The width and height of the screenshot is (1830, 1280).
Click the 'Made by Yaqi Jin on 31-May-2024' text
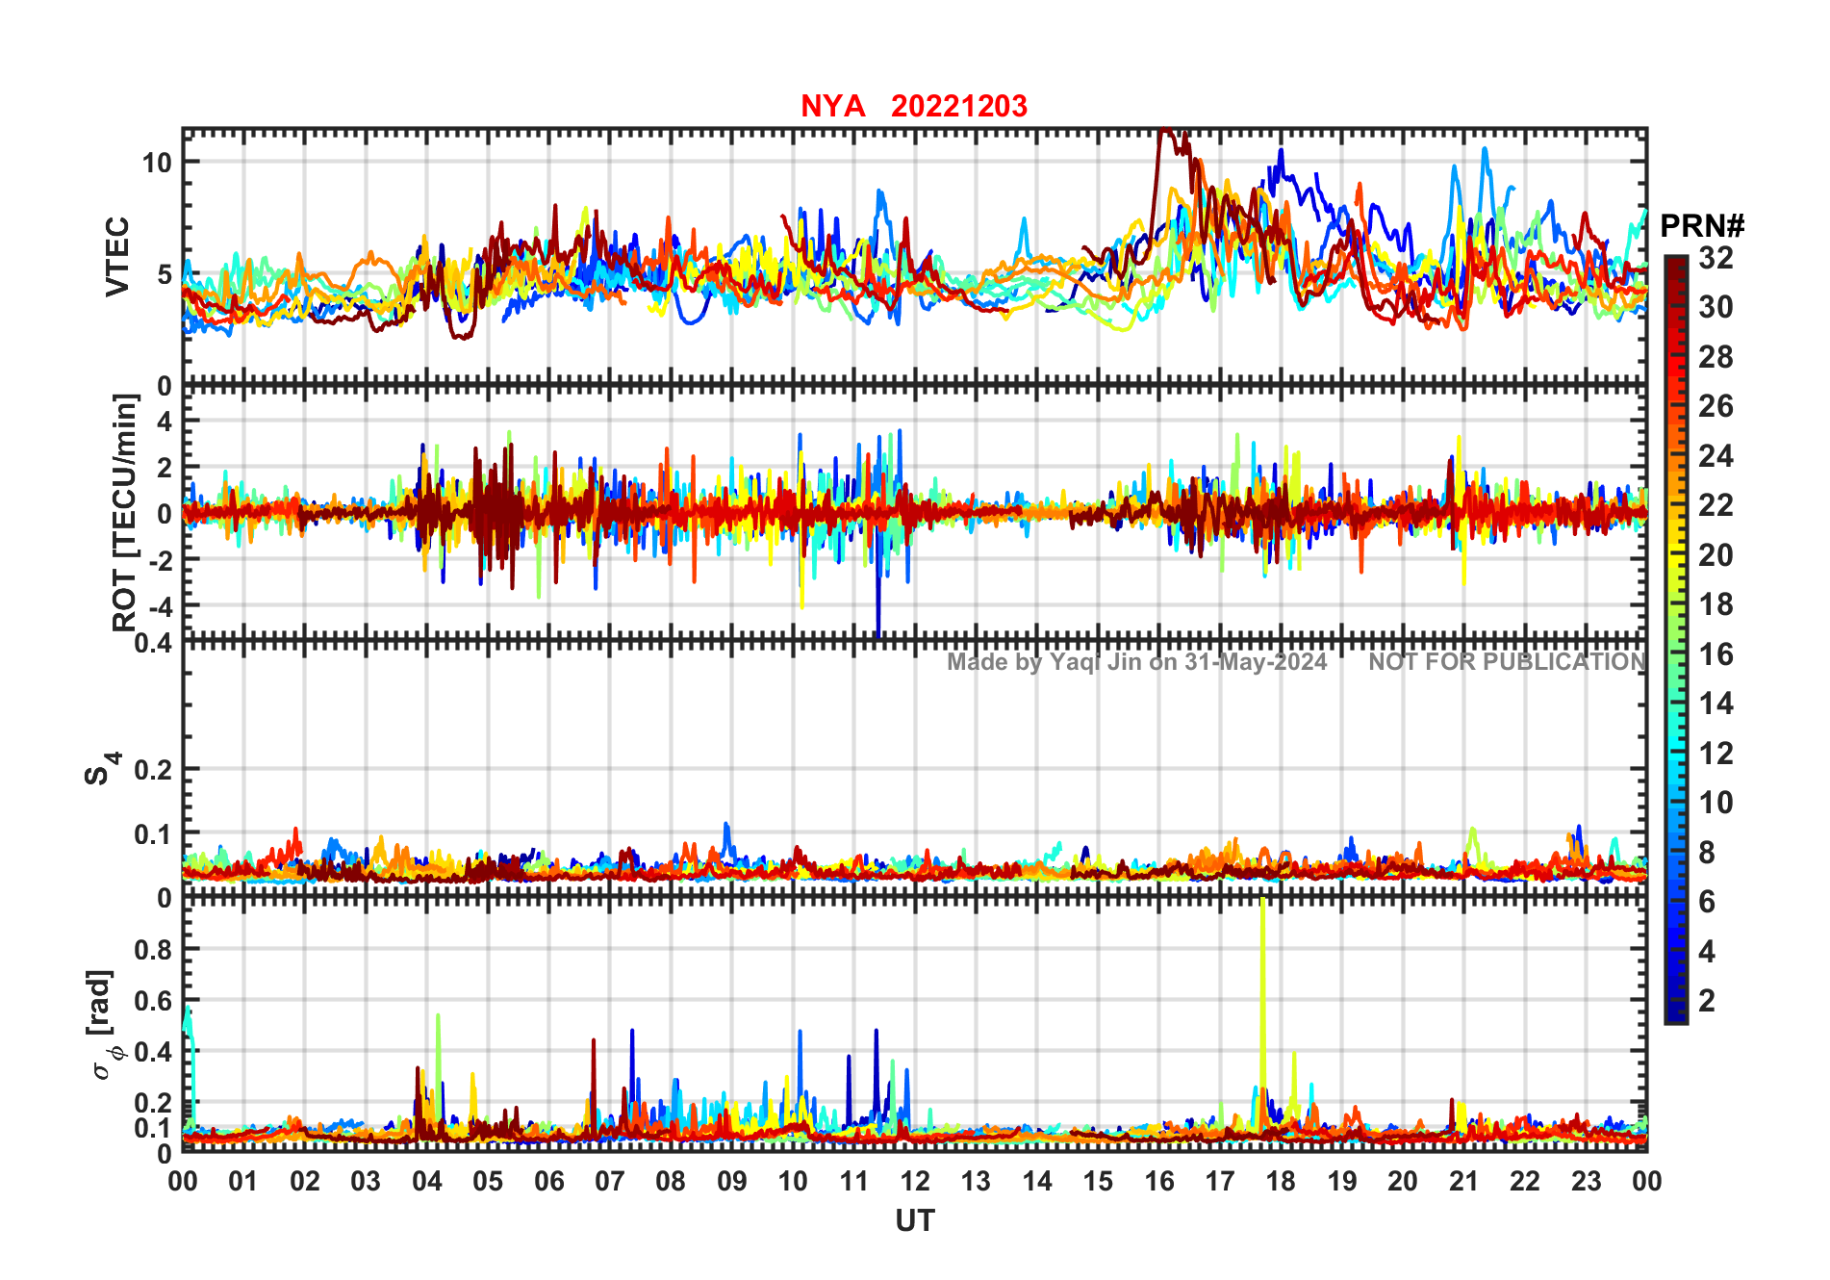point(1136,662)
